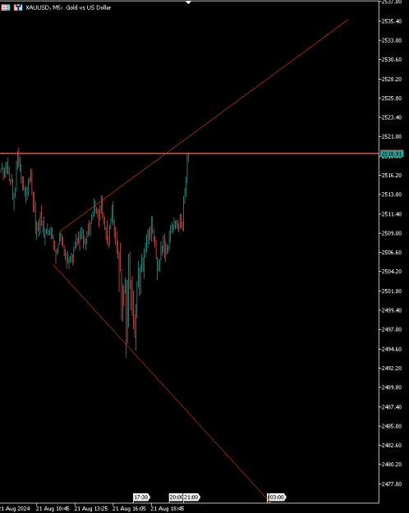Click the 2528.20 price scale label

point(392,79)
